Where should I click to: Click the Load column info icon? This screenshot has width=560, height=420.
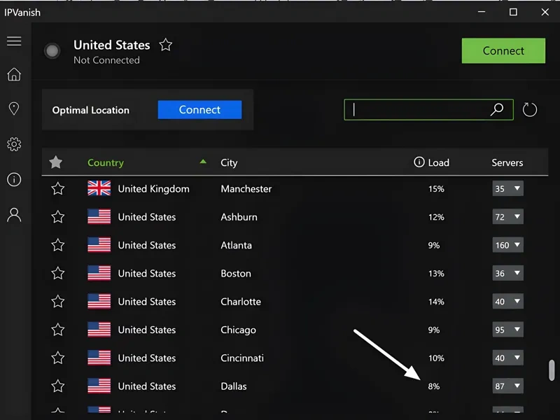(418, 162)
